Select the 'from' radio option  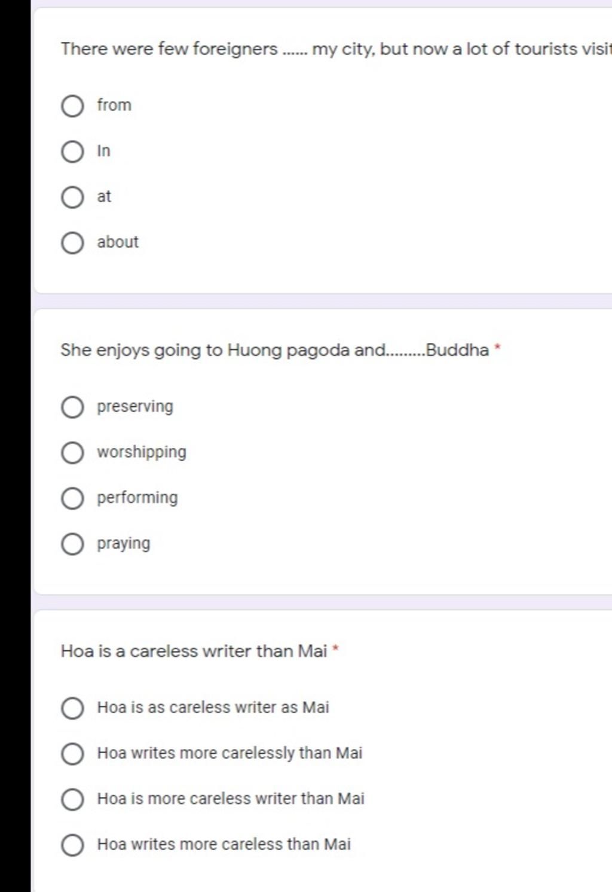point(72,106)
